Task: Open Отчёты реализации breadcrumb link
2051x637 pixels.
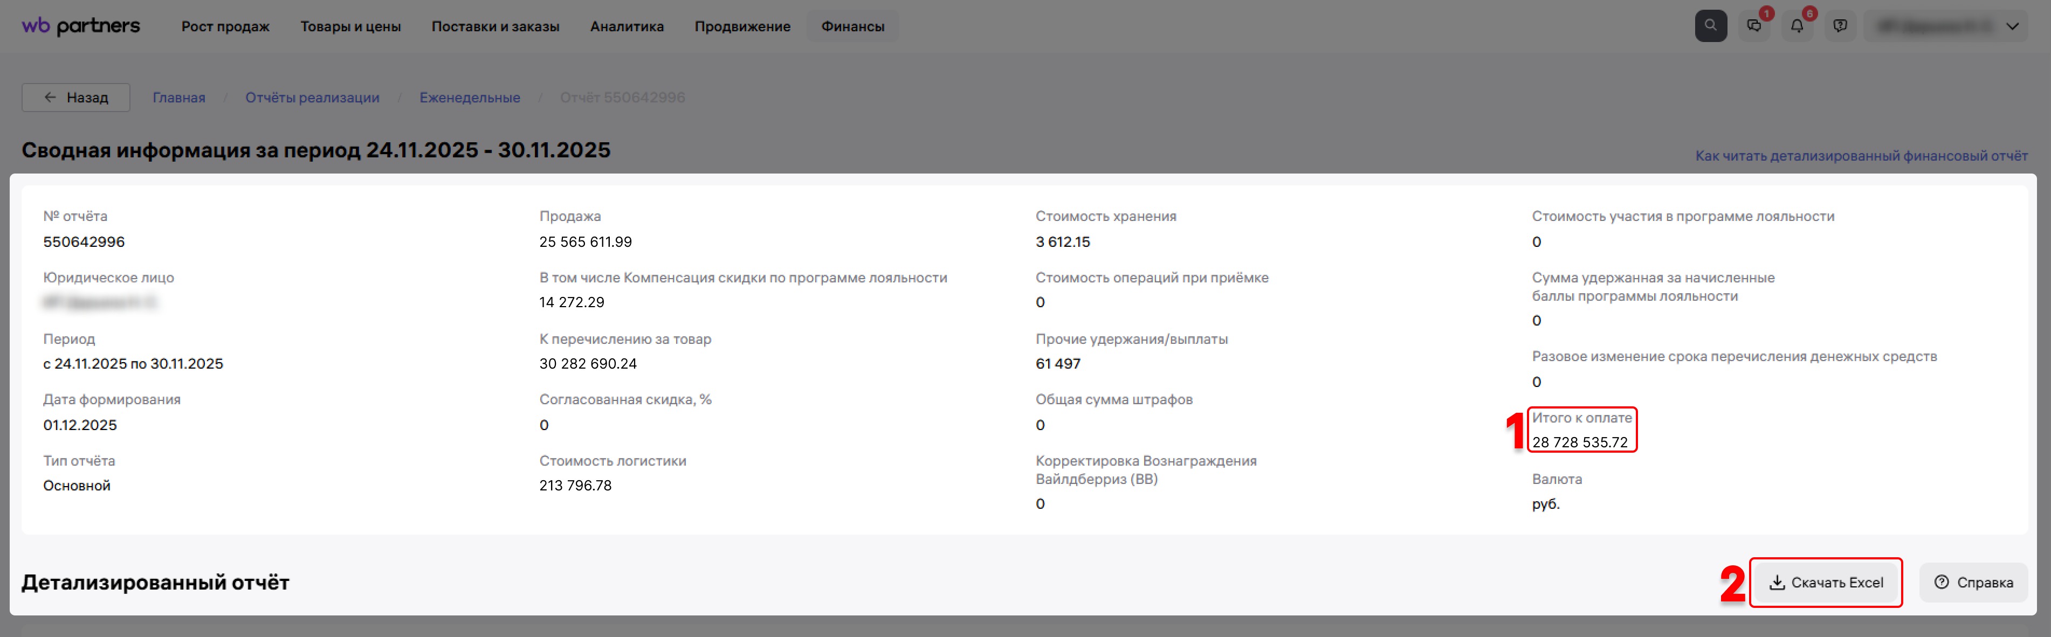Action: click(312, 97)
